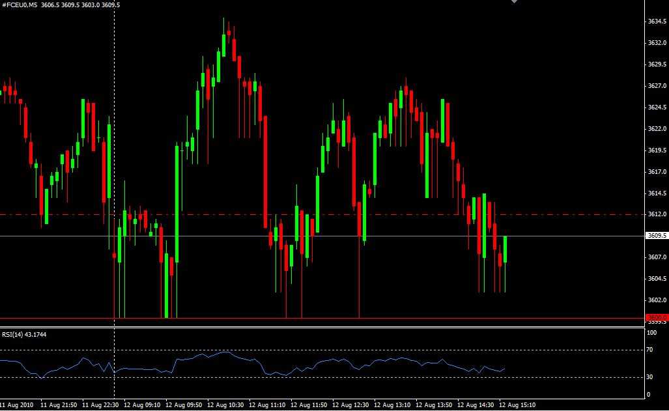Click the #FCEU0,M5 chart title text
669x411 pixels.
(20, 5)
